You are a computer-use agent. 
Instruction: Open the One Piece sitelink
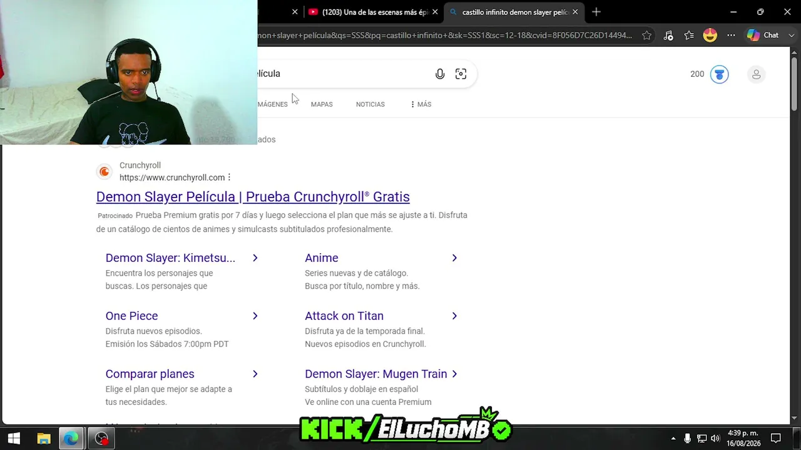point(131,316)
